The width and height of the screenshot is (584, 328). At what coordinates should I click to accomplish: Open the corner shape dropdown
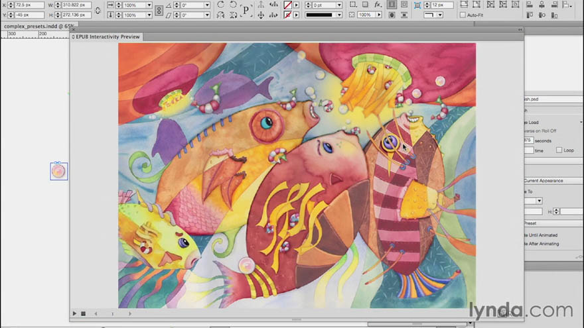pos(440,15)
